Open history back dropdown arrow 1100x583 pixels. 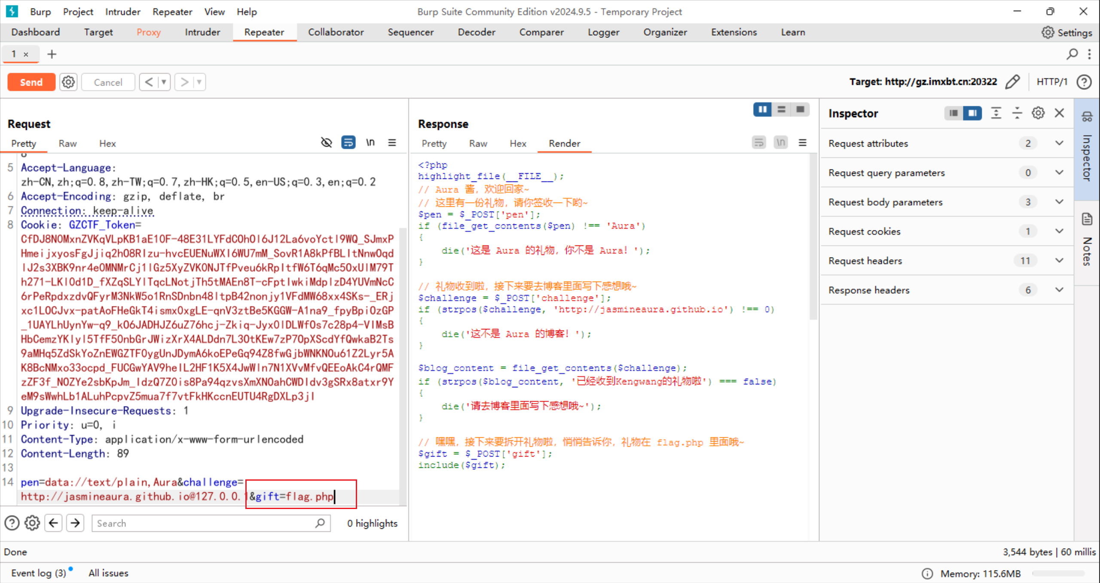click(x=164, y=82)
